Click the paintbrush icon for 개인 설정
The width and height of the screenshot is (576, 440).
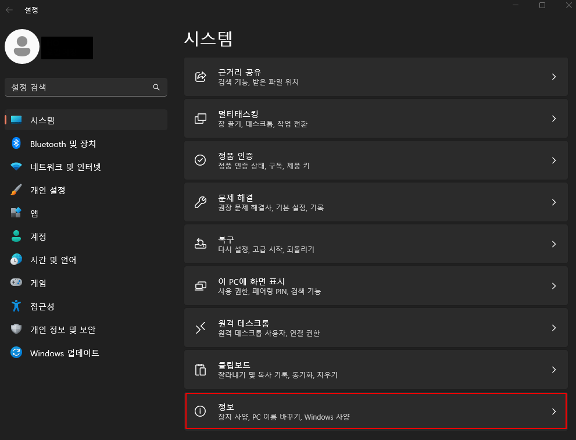pos(16,189)
